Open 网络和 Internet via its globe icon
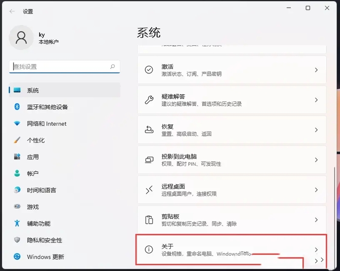Viewport: 340px width, 271px height. (x=17, y=124)
